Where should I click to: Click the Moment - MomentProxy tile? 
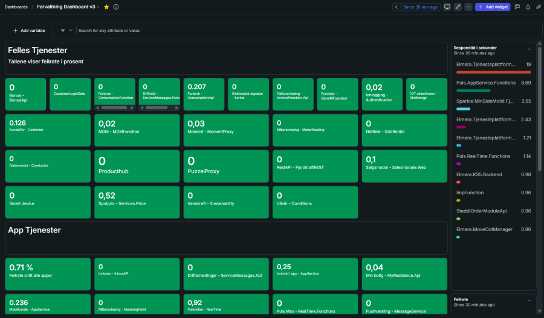[226, 130]
